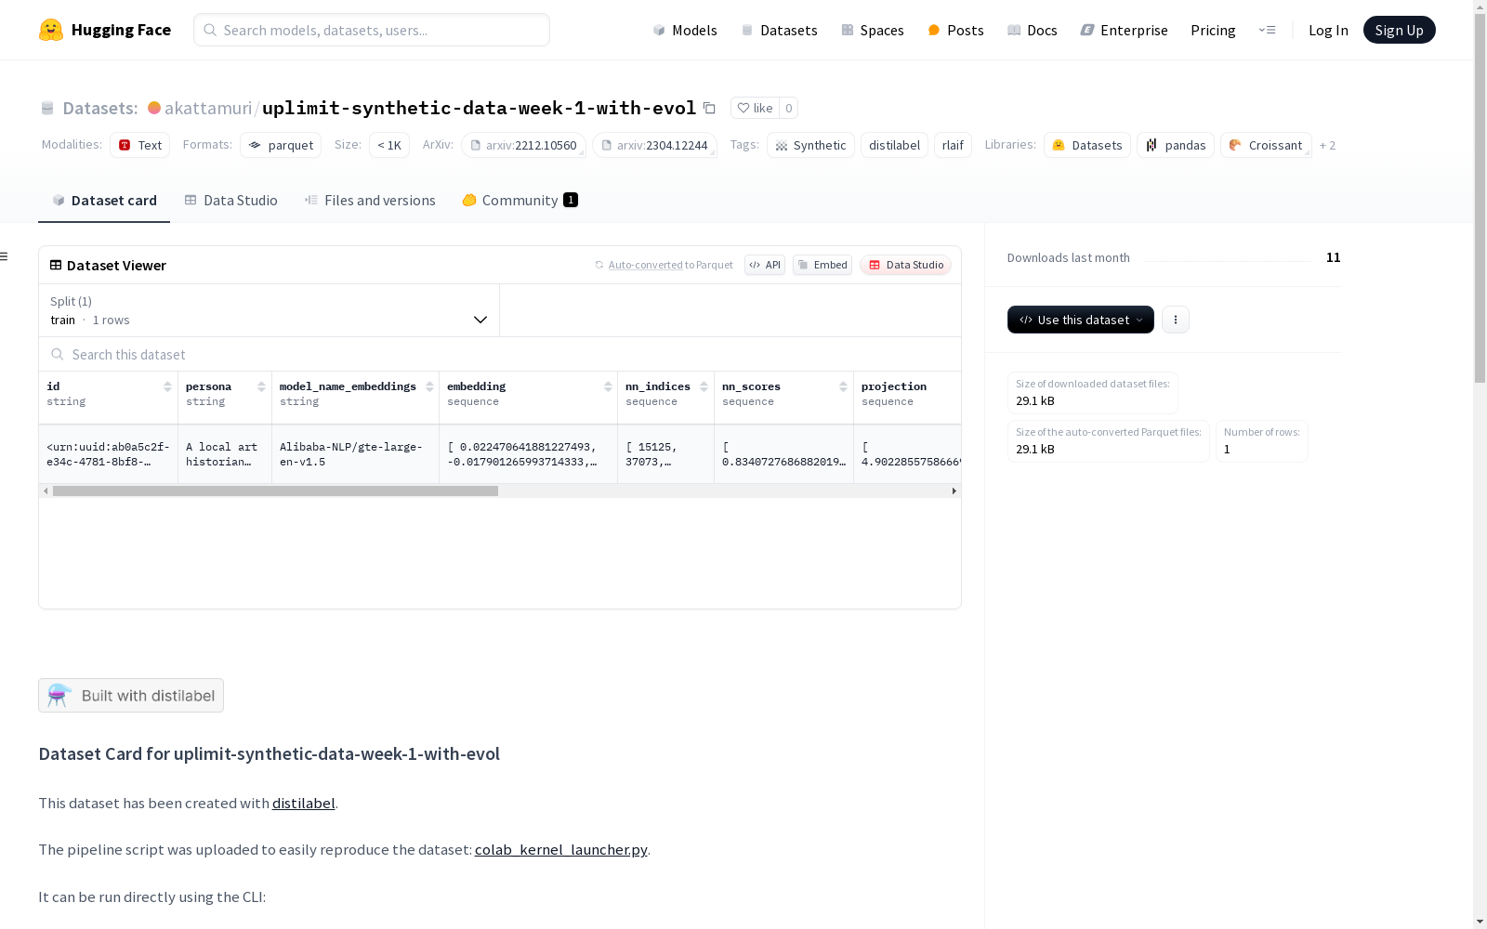Image resolution: width=1487 pixels, height=929 pixels.
Task: Focus the Search this dataset field
Action: pyautogui.click(x=500, y=354)
